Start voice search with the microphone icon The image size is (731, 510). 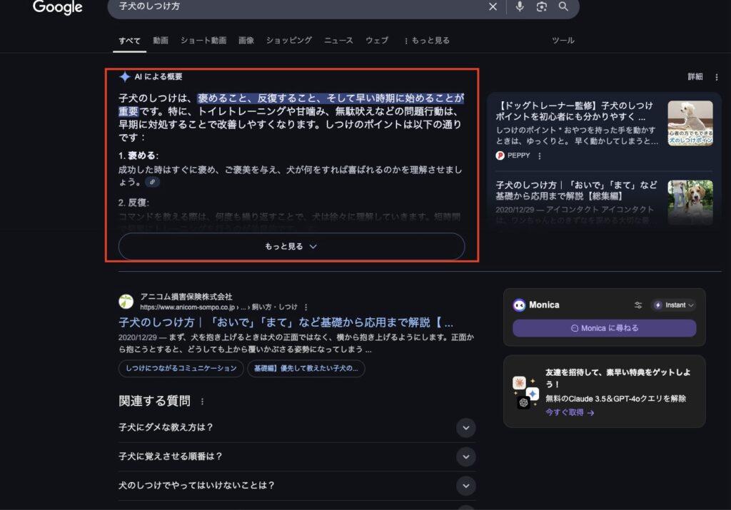[x=520, y=6]
